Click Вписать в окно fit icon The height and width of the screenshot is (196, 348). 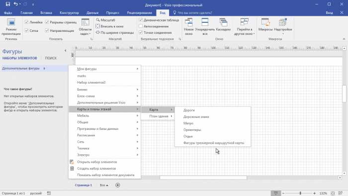click(x=97, y=26)
